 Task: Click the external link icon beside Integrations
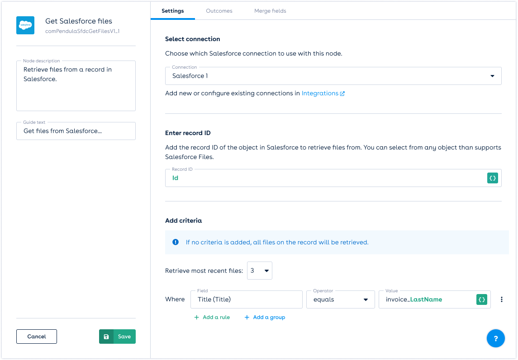(x=342, y=94)
